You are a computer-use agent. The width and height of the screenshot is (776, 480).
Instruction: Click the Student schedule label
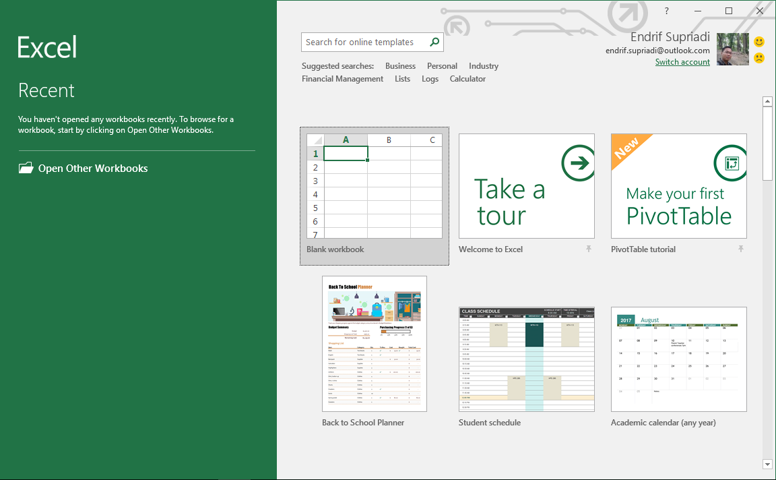tap(490, 423)
